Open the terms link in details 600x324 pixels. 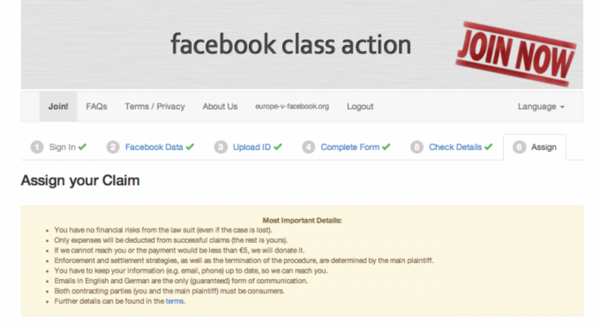coord(174,301)
